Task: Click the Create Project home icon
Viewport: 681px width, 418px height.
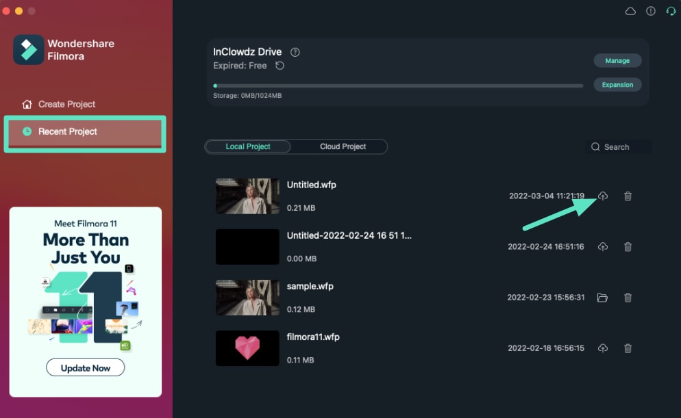Action: (27, 104)
